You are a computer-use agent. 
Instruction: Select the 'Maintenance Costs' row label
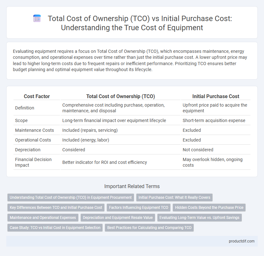click(35, 130)
